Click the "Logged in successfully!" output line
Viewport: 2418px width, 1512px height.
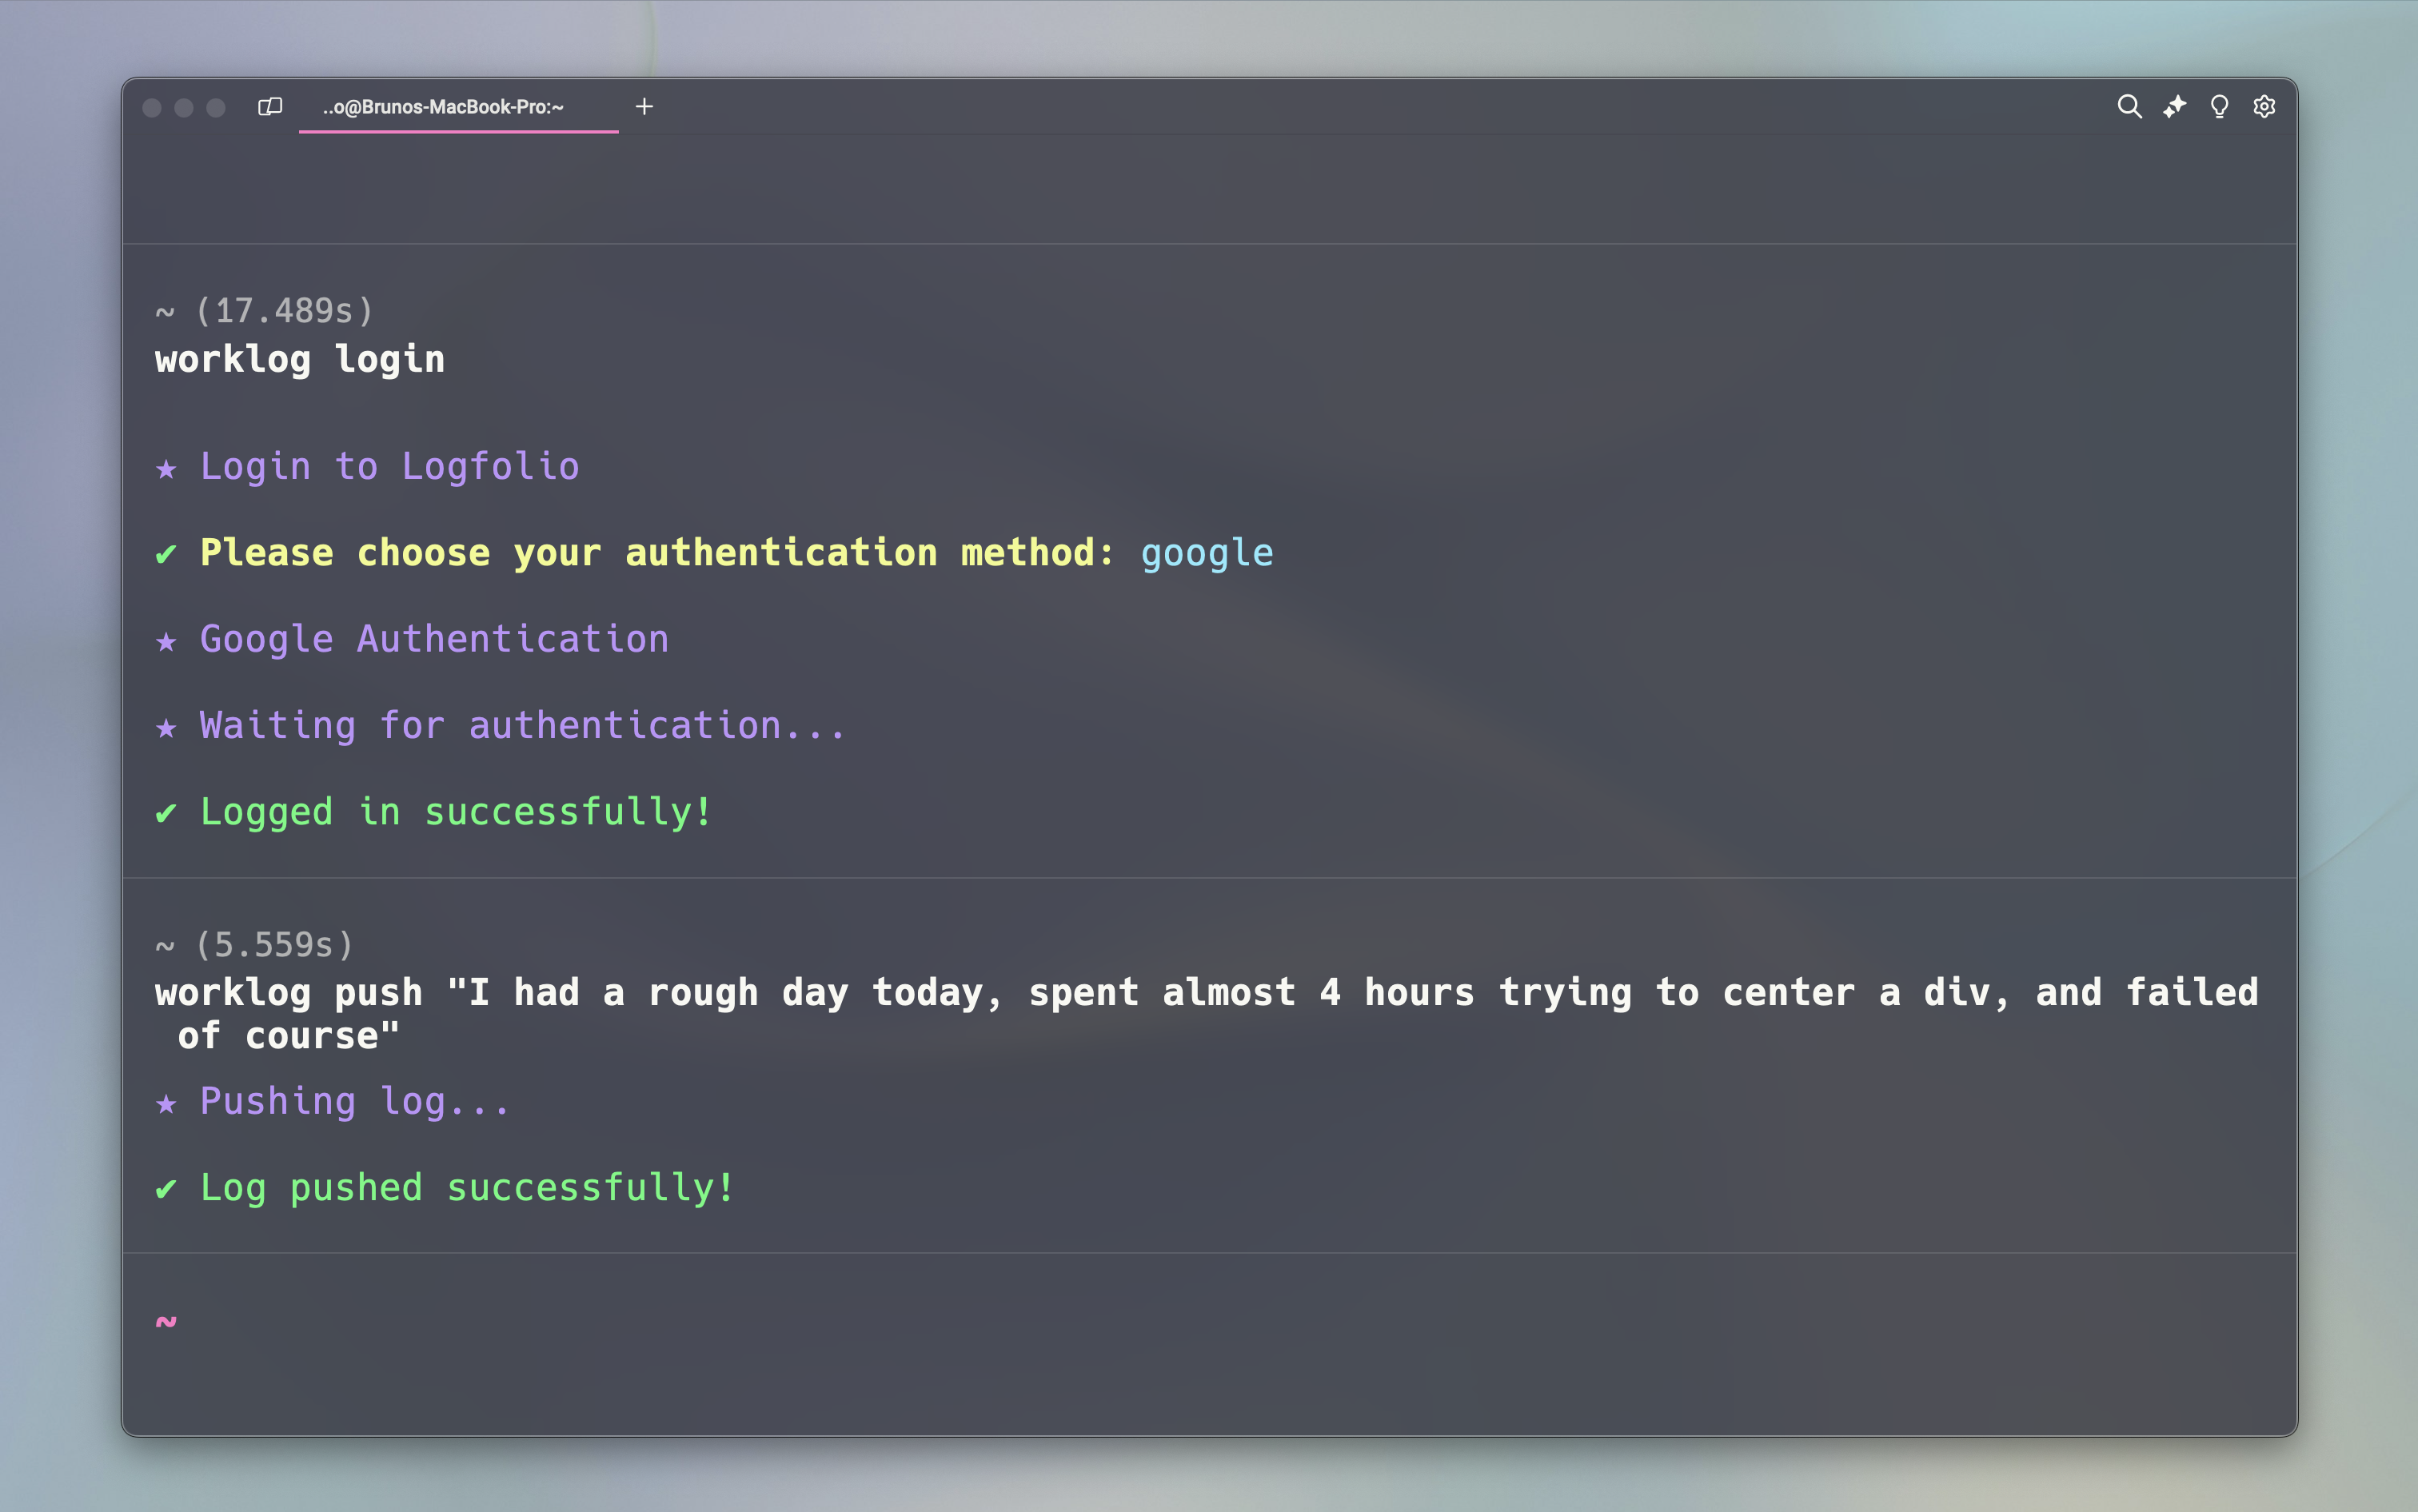coord(456,811)
